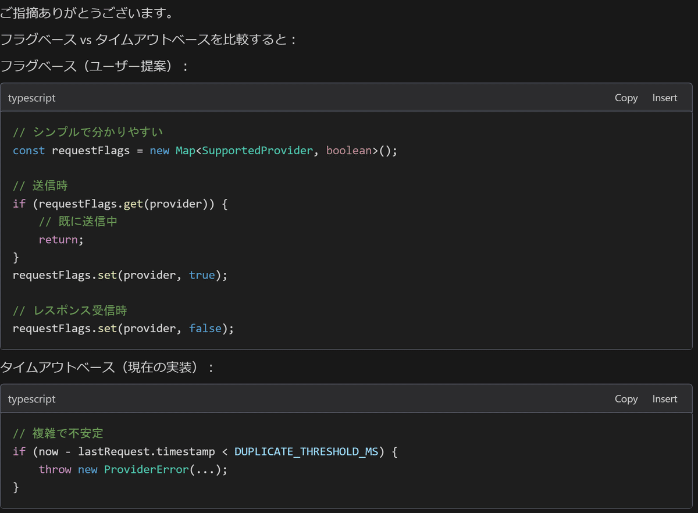Click the 'return;' statement
Image resolution: width=698 pixels, height=513 pixels.
pyautogui.click(x=62, y=240)
